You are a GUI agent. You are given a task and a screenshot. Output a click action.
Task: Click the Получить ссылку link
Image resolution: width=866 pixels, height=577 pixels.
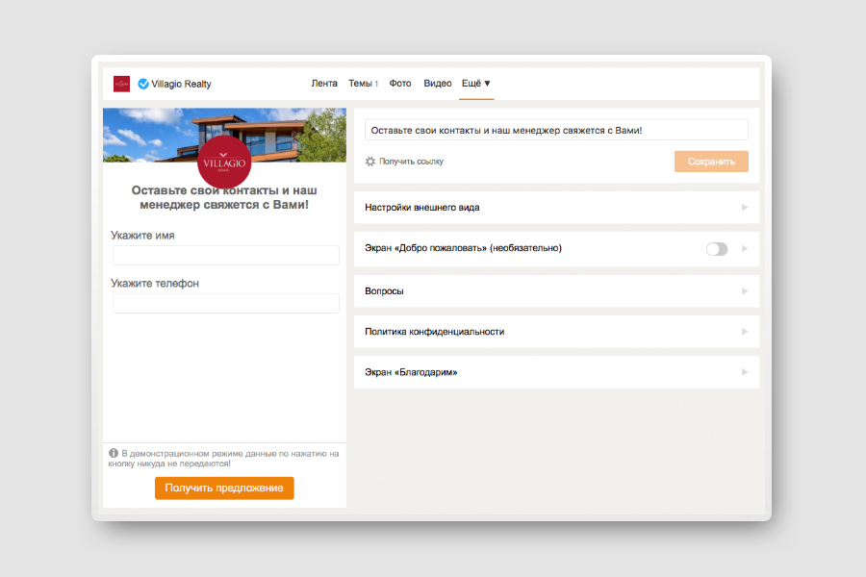411,162
